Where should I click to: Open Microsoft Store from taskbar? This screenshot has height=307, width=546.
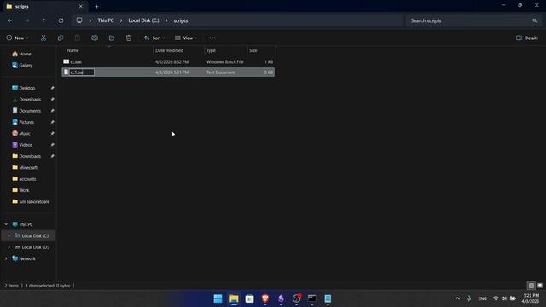pyautogui.click(x=249, y=298)
